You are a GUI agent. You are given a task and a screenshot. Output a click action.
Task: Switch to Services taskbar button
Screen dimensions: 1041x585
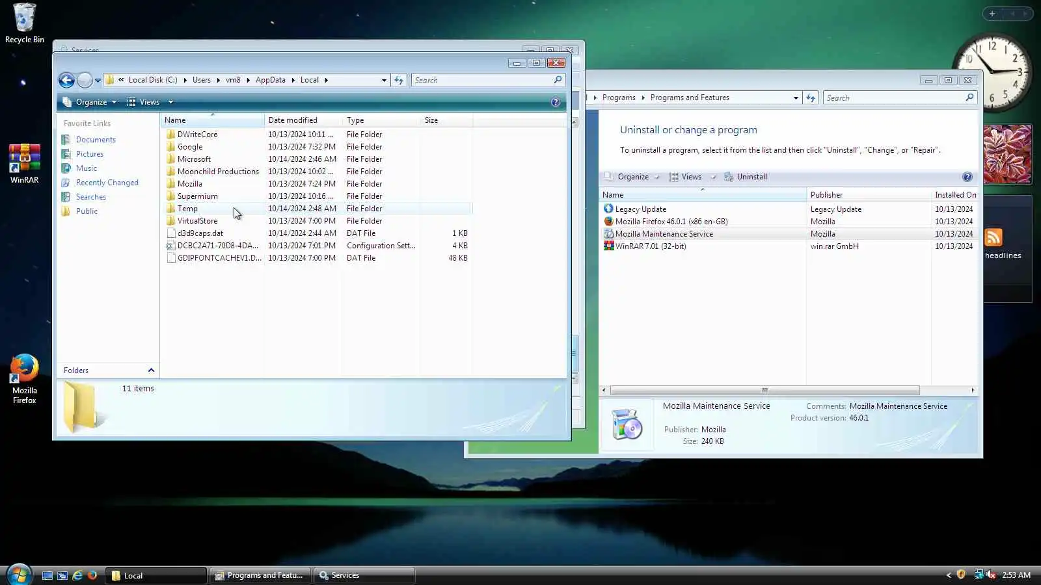tap(364, 575)
